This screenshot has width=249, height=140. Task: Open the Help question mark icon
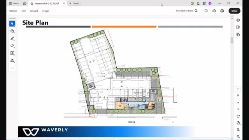click(192, 3)
